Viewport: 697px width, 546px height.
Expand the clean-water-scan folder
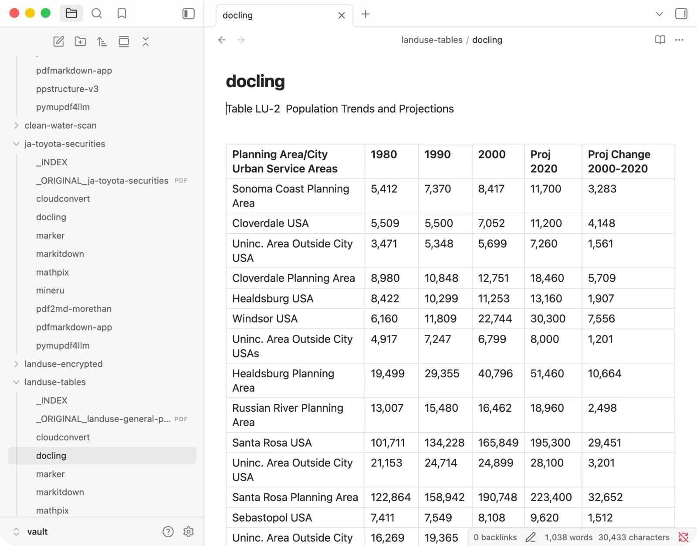click(16, 126)
